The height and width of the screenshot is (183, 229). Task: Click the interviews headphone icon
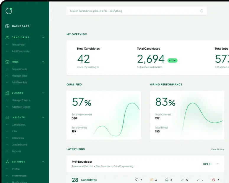pos(167,180)
